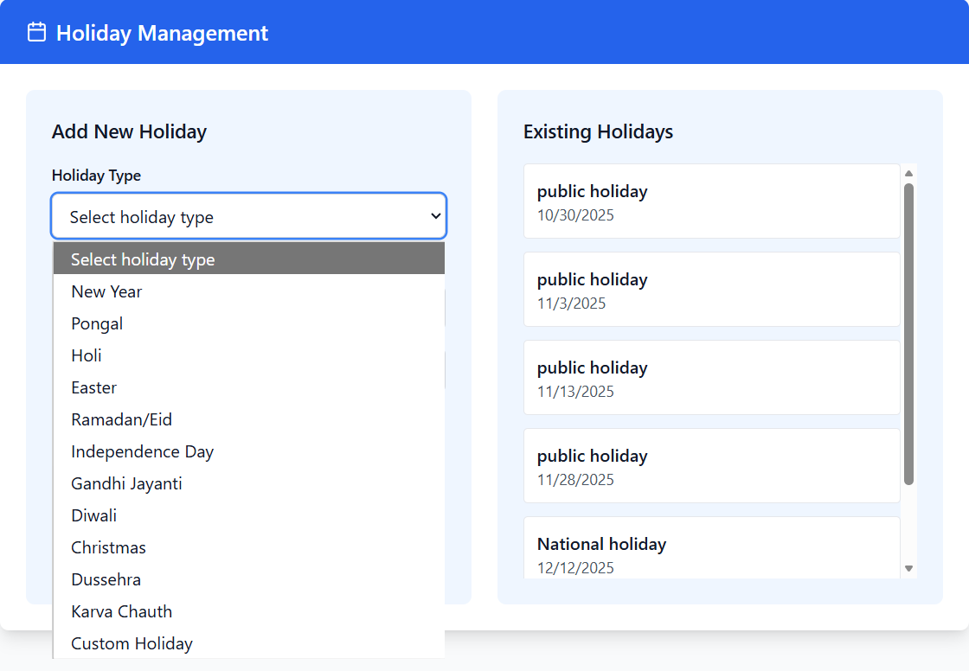Open the public holiday 10/30/2025 entry
The image size is (969, 671).
pyautogui.click(x=711, y=201)
